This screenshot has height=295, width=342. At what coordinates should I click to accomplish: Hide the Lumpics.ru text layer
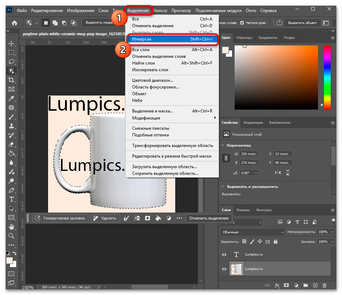click(224, 254)
